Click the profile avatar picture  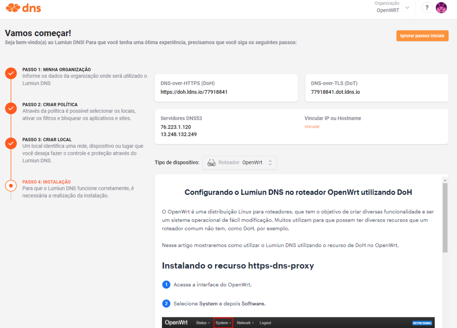(441, 7)
